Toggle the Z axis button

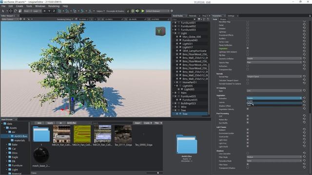click(54, 11)
